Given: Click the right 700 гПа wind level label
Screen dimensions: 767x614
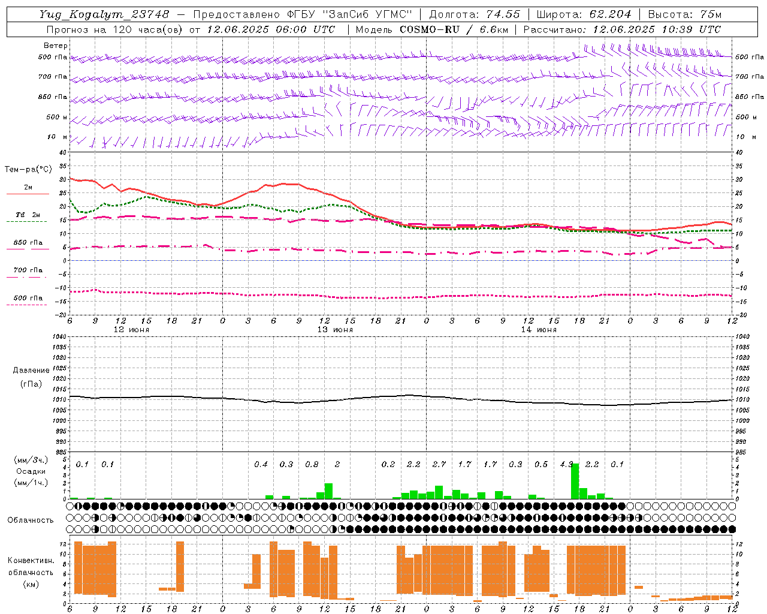Looking at the screenshot, I should coord(750,77).
